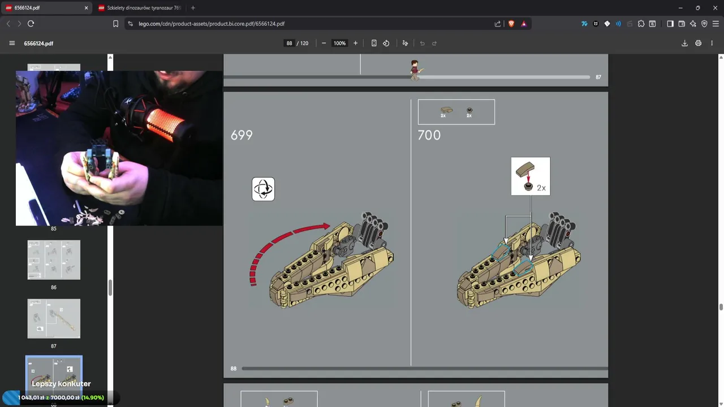724x407 pixels.
Task: Click the fit to page icon
Action: pyautogui.click(x=374, y=43)
